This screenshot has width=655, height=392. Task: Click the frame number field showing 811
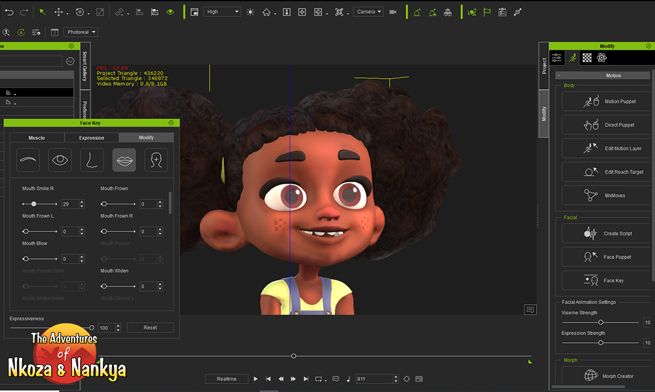(375, 379)
